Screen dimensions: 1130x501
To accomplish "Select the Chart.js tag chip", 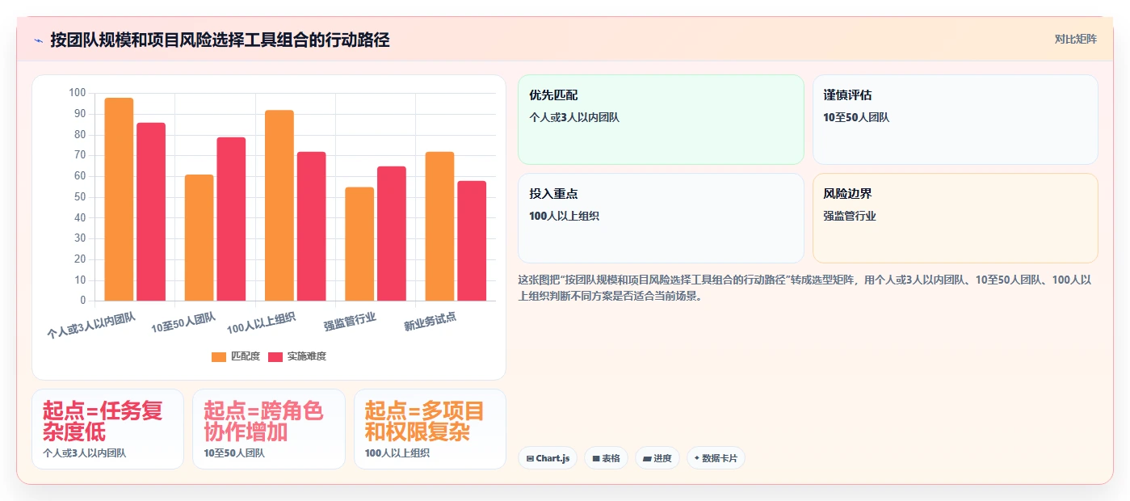I will [548, 458].
